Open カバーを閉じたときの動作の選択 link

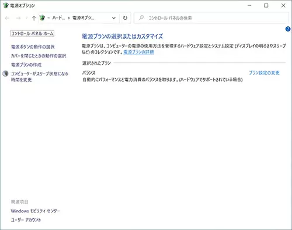pyautogui.click(x=39, y=56)
